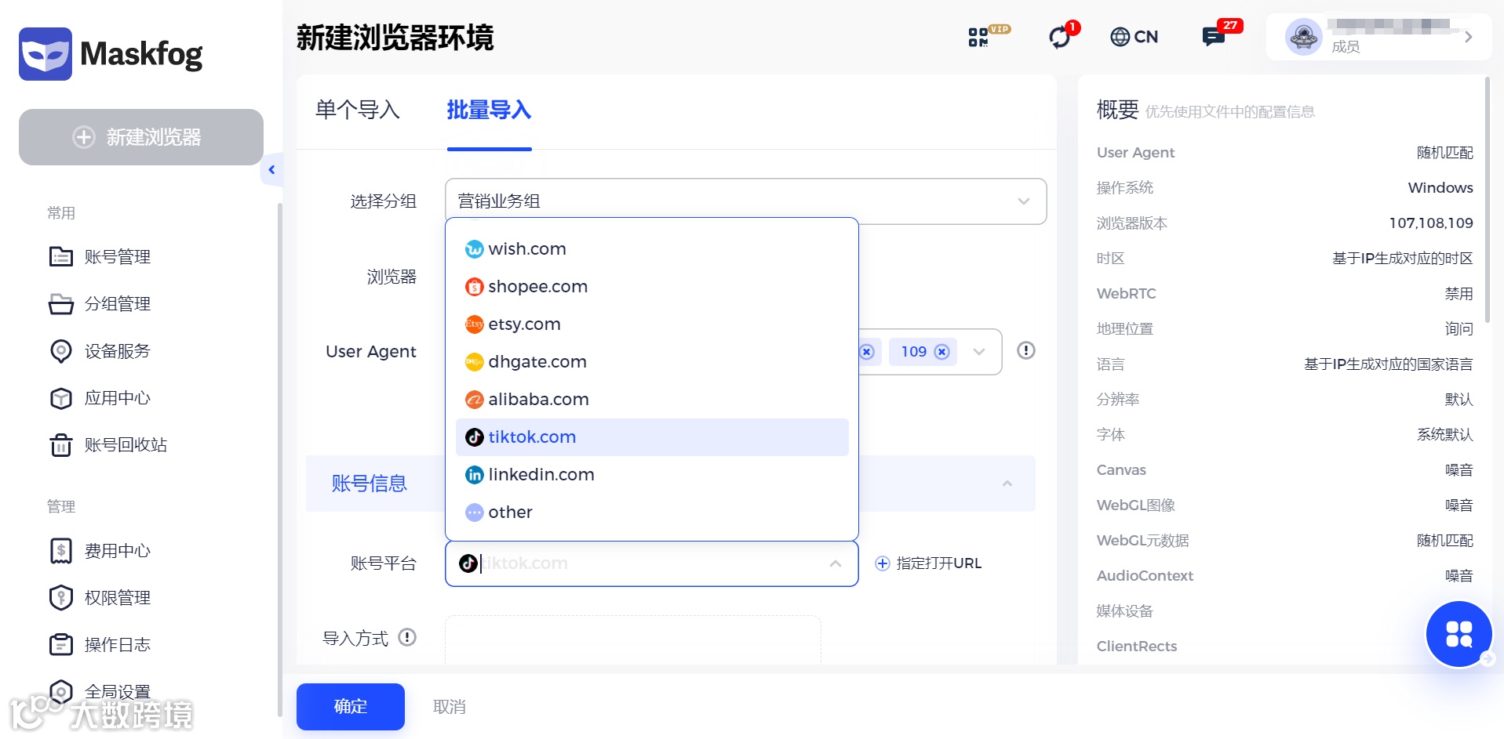This screenshot has height=739, width=1504.
Task: Open the 选择分组 group dropdown
Action: (745, 201)
